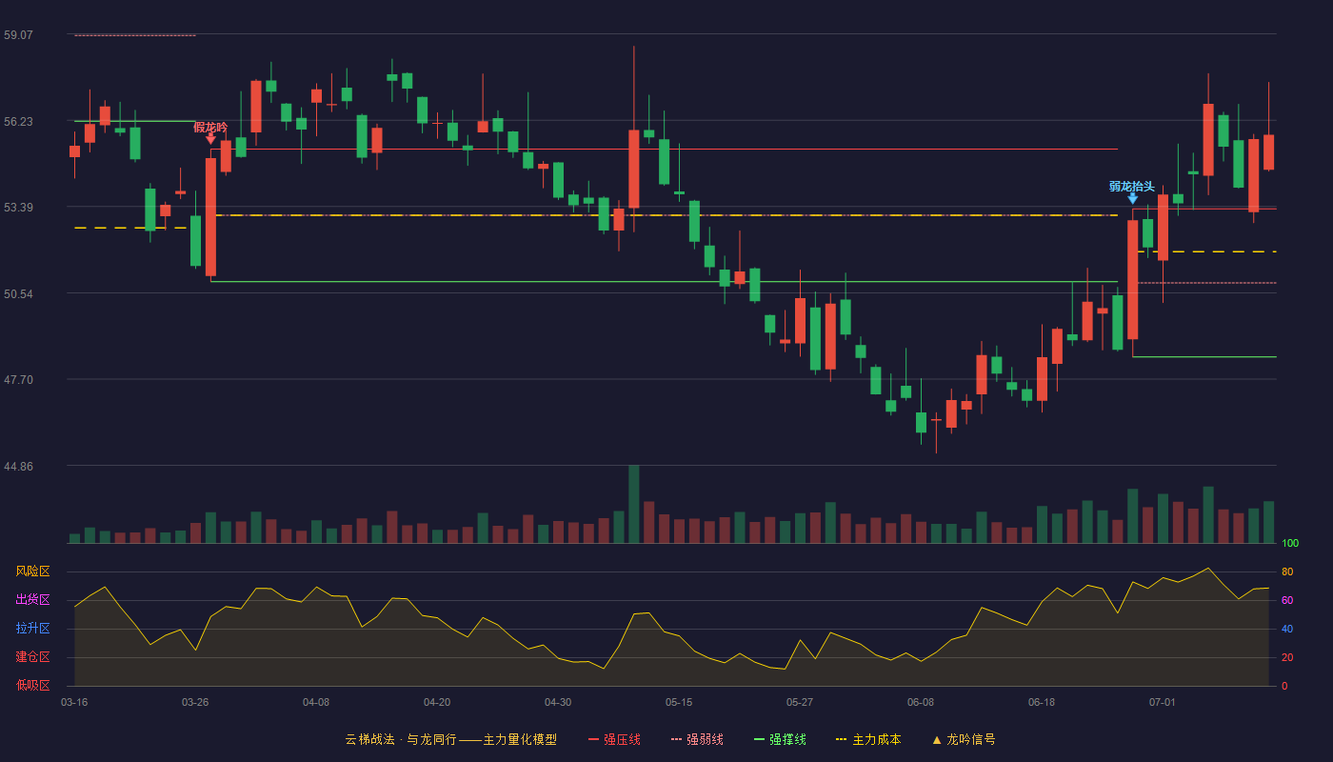Click the 03-26 date label

click(x=195, y=702)
